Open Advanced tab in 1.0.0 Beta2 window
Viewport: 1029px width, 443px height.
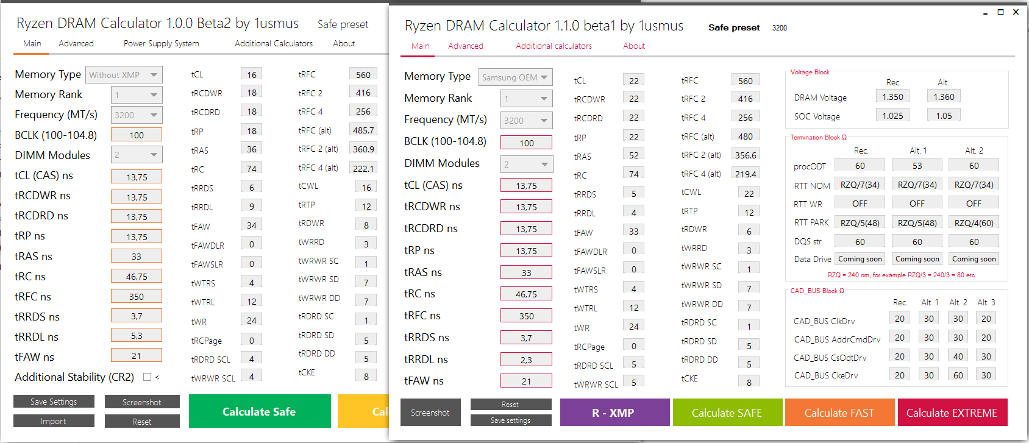tap(76, 43)
